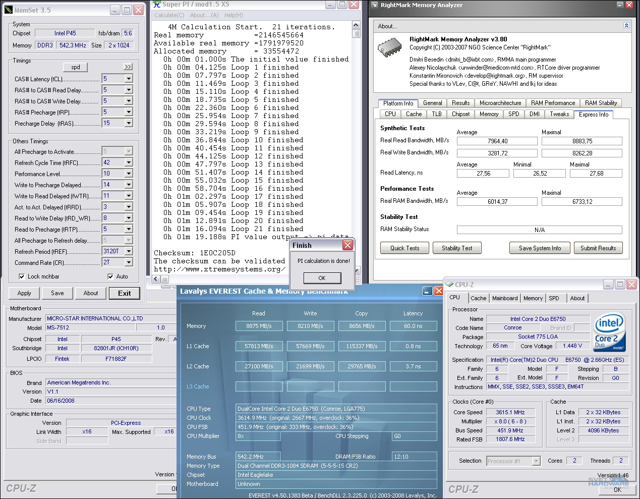
Task: Click the RAM Stability Status field showing N/A
Action: [539, 229]
